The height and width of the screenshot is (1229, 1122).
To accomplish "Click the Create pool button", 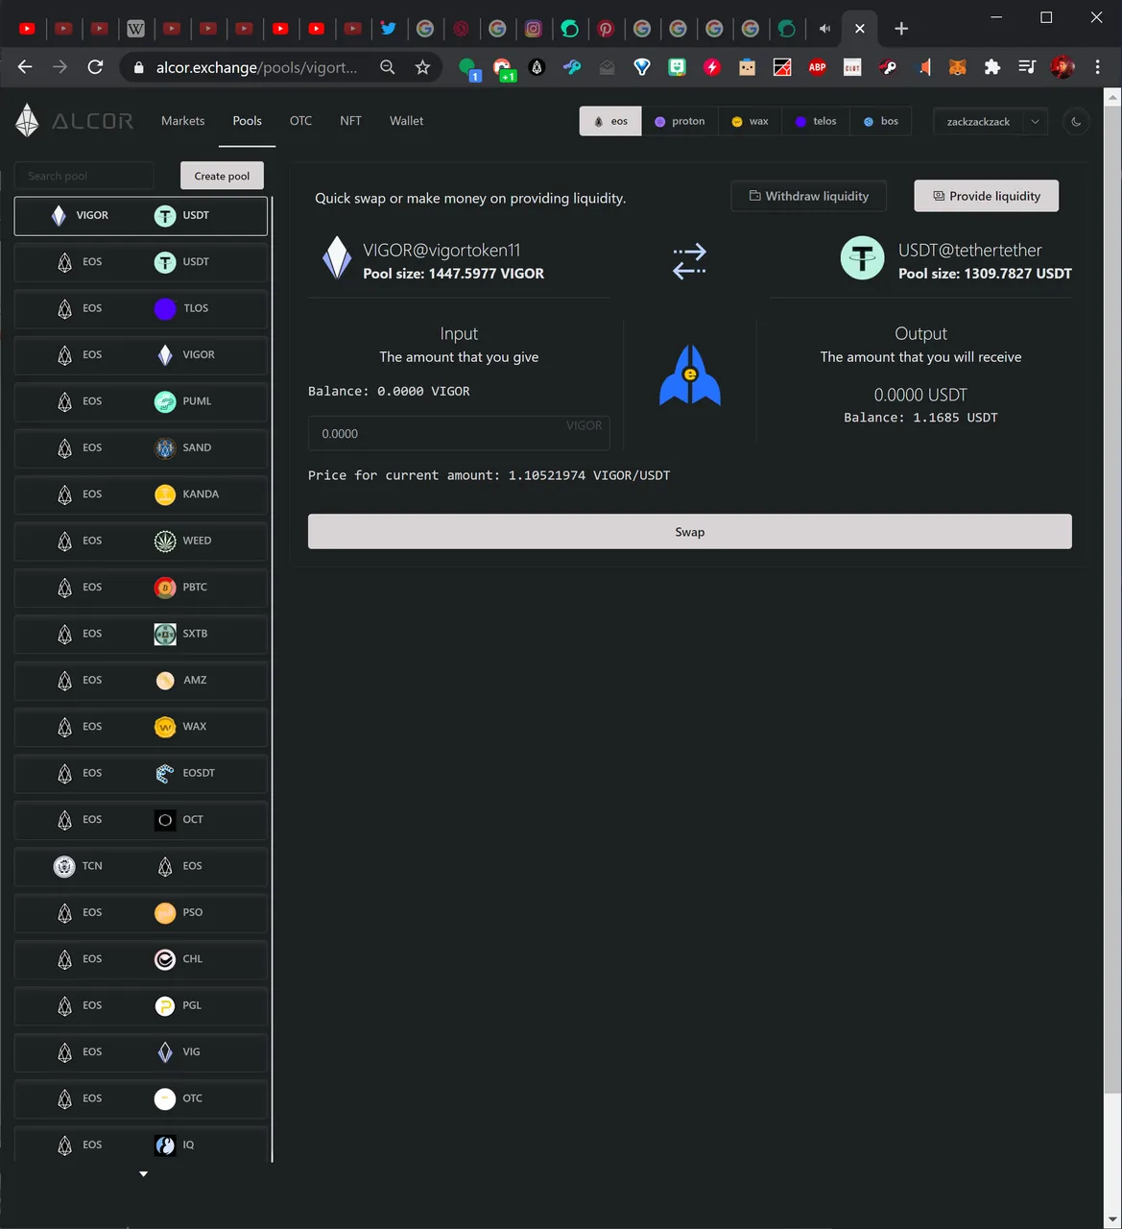I will pyautogui.click(x=222, y=176).
